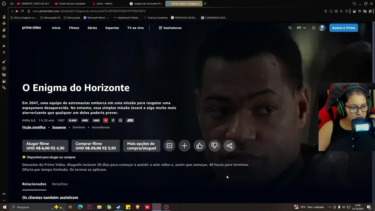The width and height of the screenshot is (375, 211).
Task: Open the notification center in system tray
Action: [369, 207]
